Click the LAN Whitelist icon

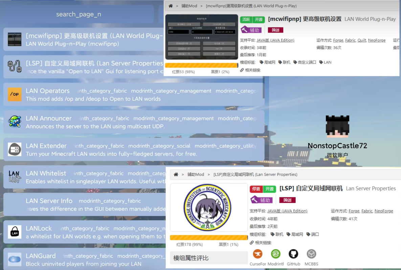tap(15, 177)
